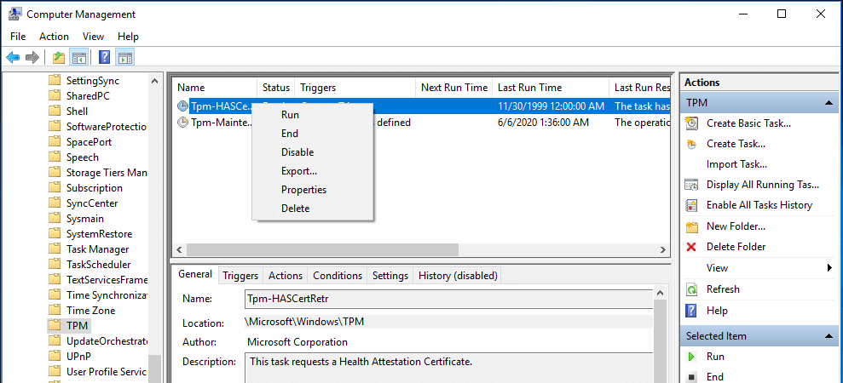Click the SettingSync folder icon
Screen dimensions: 843x383
(x=55, y=81)
